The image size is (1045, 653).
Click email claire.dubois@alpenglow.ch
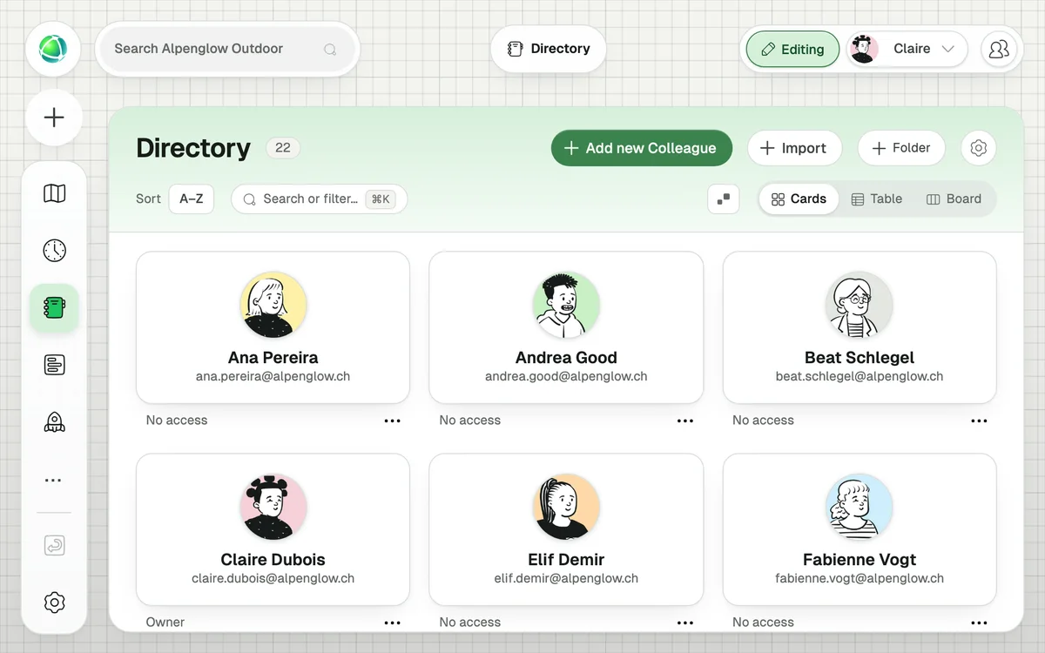(273, 578)
